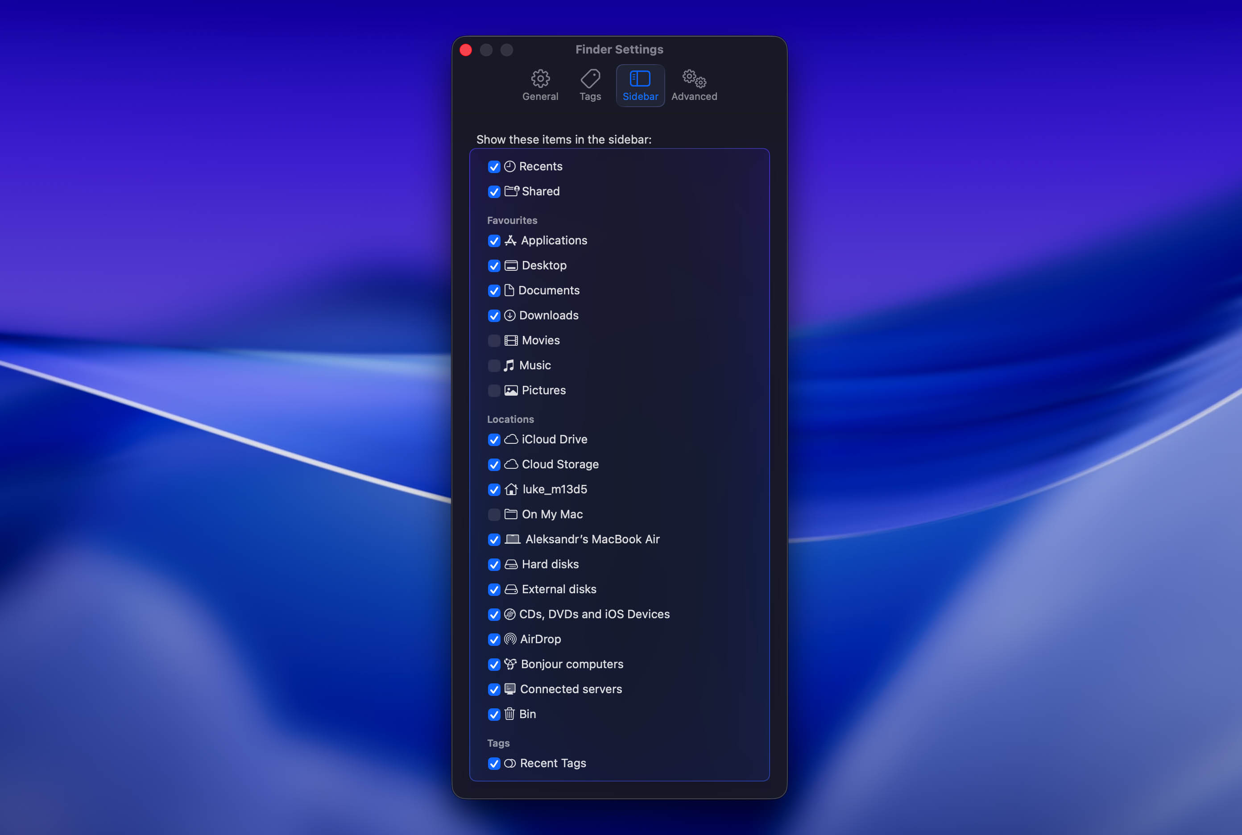Click the Applications icon
This screenshot has width=1242, height=835.
click(510, 241)
